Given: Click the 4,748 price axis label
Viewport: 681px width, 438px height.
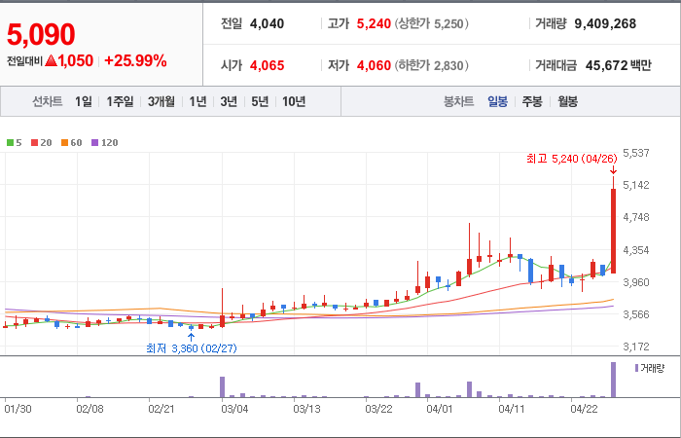Looking at the screenshot, I should [x=636, y=217].
